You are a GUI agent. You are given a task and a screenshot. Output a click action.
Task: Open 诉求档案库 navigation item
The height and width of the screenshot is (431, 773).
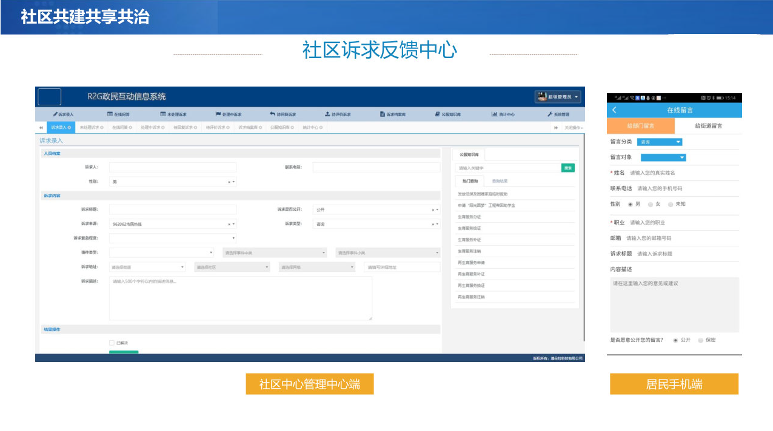click(393, 114)
